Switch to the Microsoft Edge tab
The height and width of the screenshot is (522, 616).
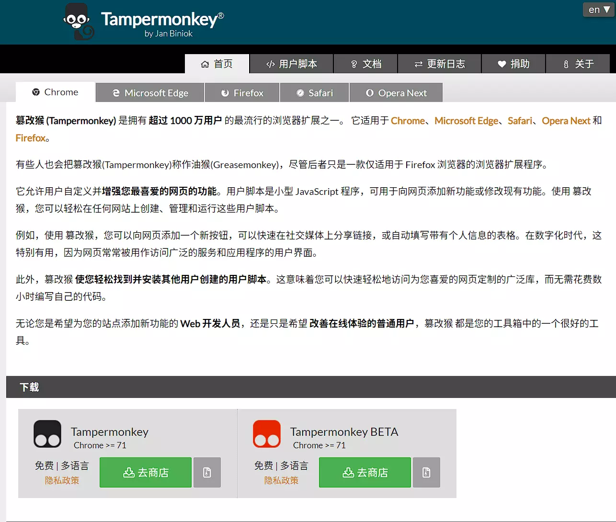coord(150,93)
